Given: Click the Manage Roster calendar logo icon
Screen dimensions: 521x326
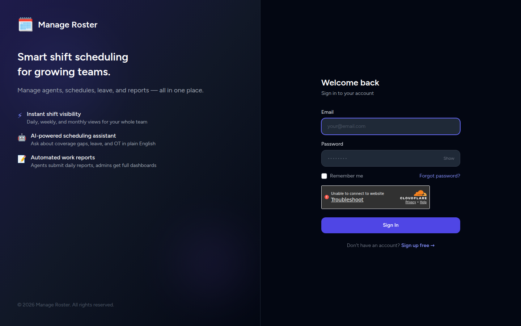Looking at the screenshot, I should click(x=25, y=24).
